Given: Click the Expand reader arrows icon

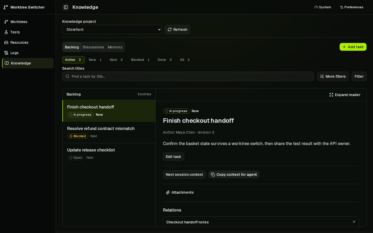Looking at the screenshot, I should (331, 95).
